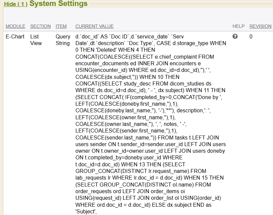Select the List View section cell

(36, 40)
